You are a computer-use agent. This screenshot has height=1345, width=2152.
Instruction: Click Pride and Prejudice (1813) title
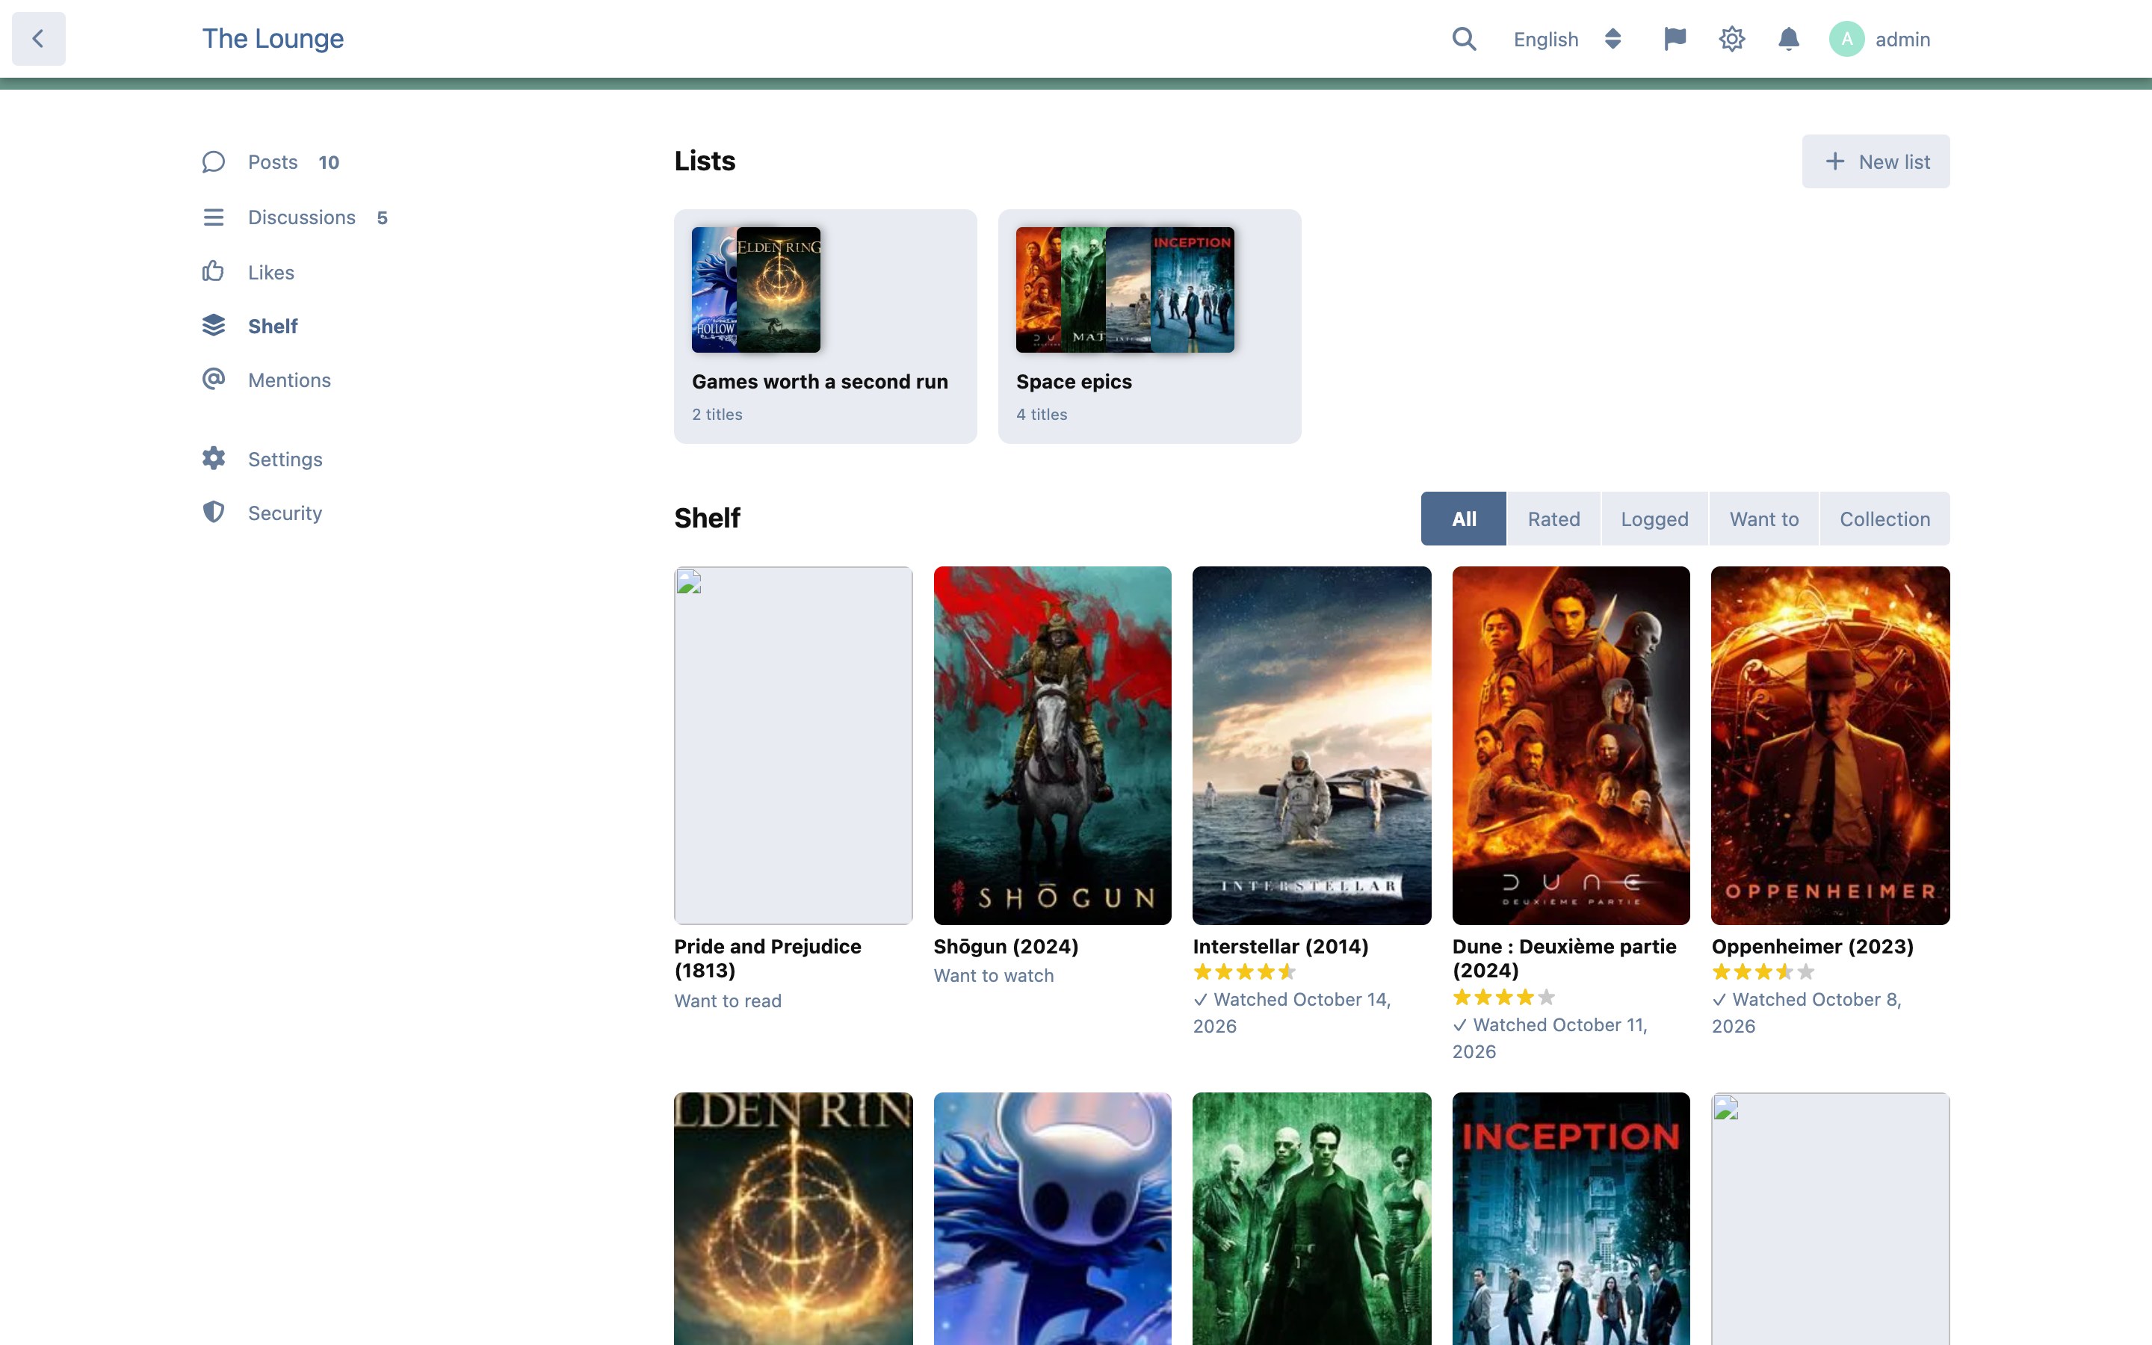(x=767, y=958)
